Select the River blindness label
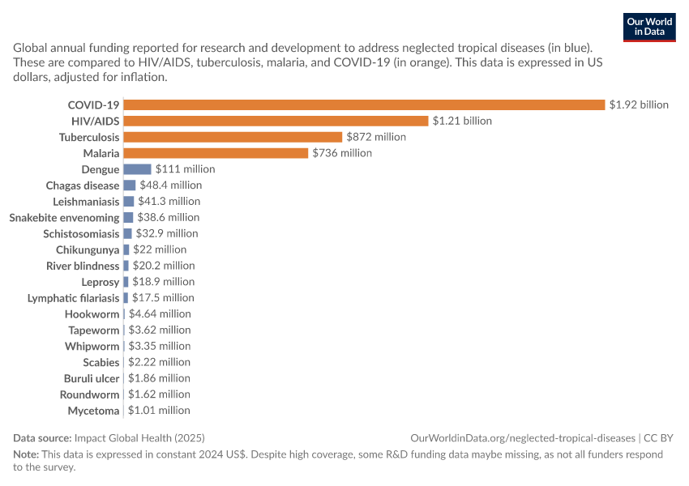 (83, 266)
